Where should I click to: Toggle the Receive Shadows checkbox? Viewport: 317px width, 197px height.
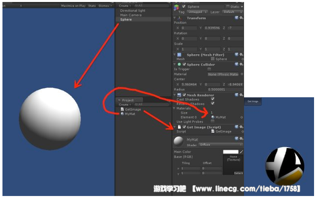pyautogui.click(x=212, y=104)
